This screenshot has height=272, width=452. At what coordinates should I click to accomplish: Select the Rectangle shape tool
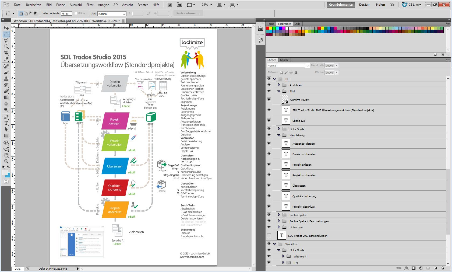click(x=6, y=135)
